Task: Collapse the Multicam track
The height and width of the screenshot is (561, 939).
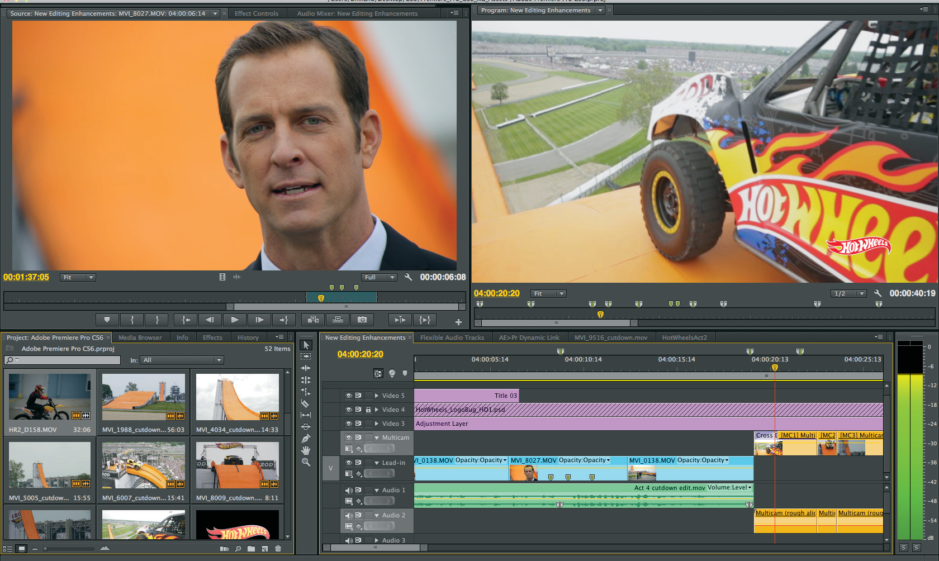Action: (x=377, y=438)
